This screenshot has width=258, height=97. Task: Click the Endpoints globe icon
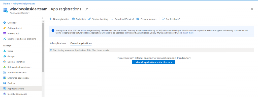point(73,19)
